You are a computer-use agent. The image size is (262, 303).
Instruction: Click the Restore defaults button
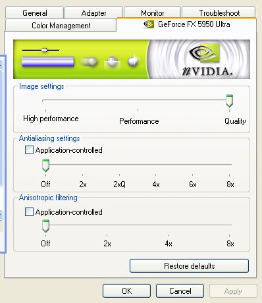(x=189, y=266)
